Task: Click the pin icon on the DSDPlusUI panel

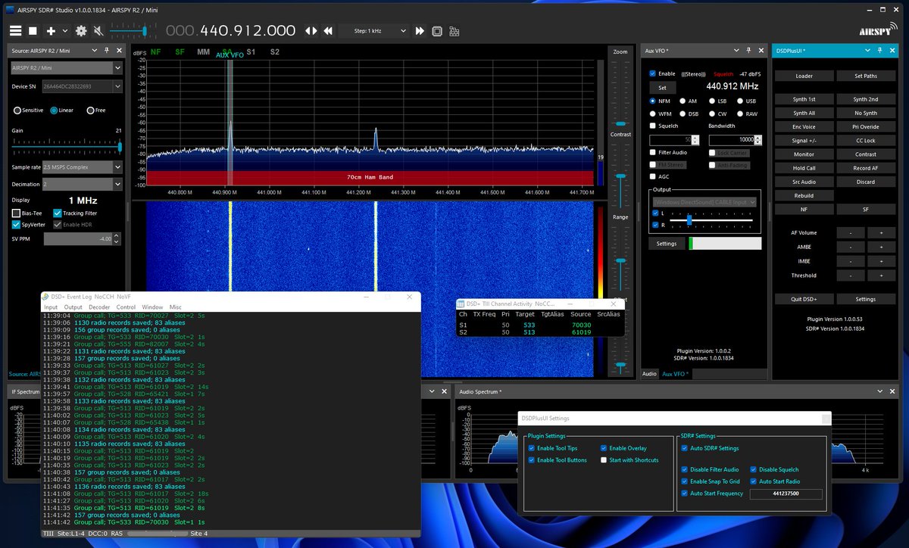Action: pos(879,50)
